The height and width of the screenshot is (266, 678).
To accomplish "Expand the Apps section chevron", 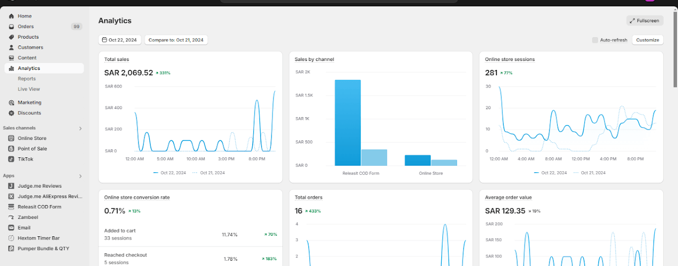I will click(x=81, y=176).
